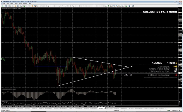The height and width of the screenshot is (112, 183).
Task: Click the distance from low value 66
Action: (x=176, y=71)
